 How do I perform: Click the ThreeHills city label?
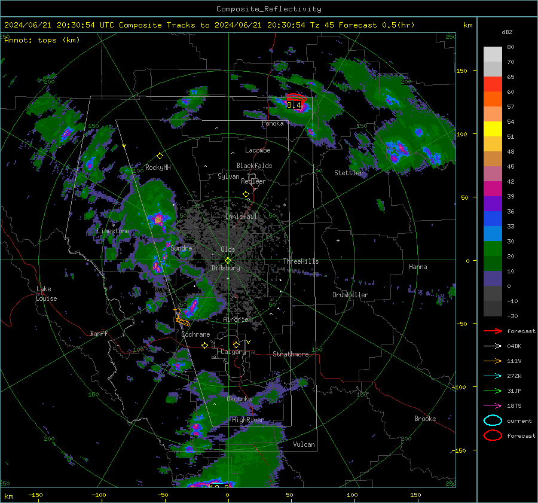point(301,261)
